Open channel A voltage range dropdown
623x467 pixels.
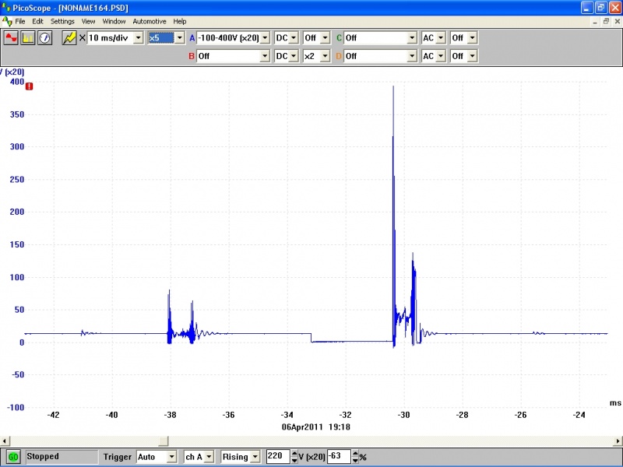265,37
